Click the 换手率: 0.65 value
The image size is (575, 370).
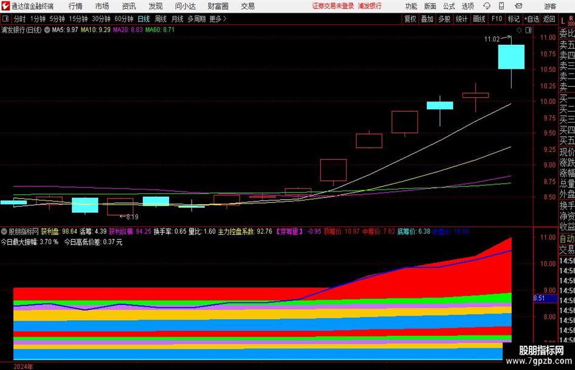coord(170,231)
